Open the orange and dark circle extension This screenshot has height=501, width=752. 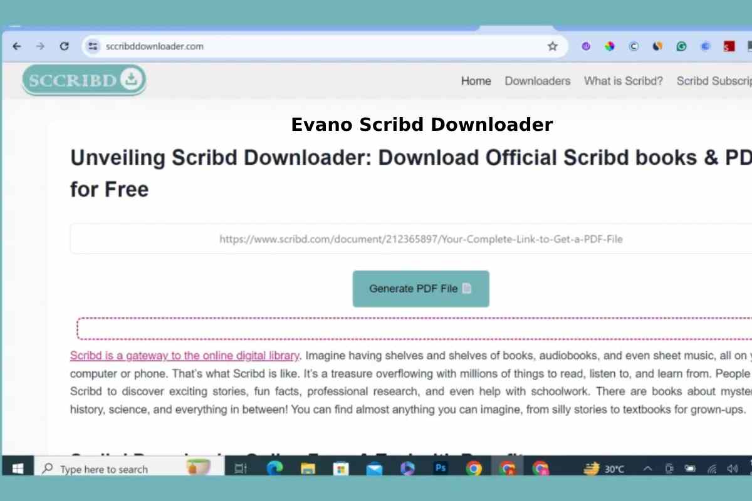[x=657, y=46]
